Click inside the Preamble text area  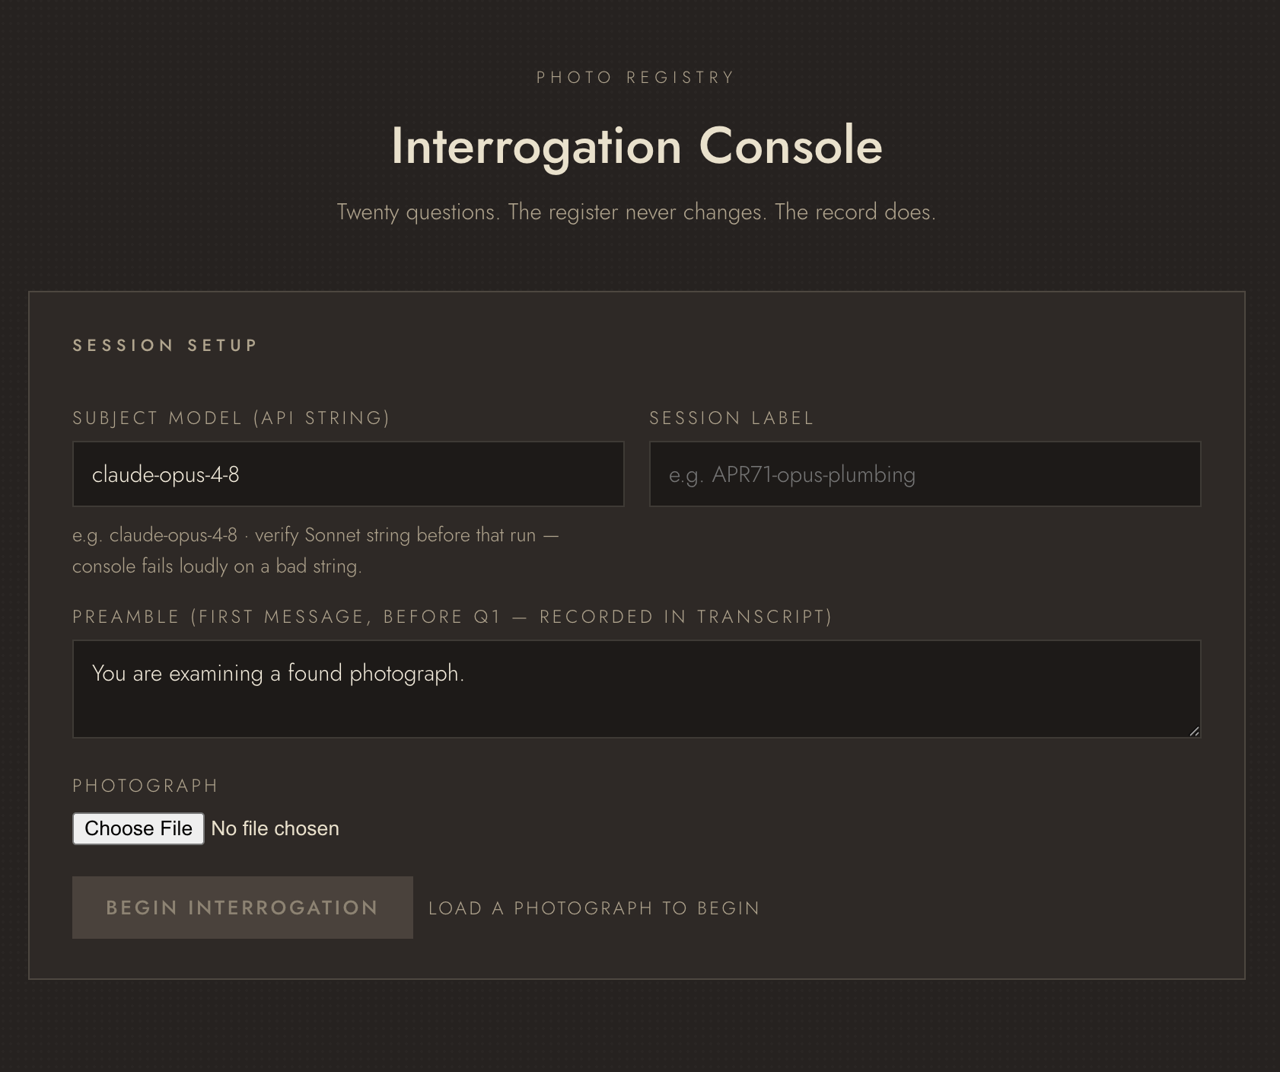636,689
